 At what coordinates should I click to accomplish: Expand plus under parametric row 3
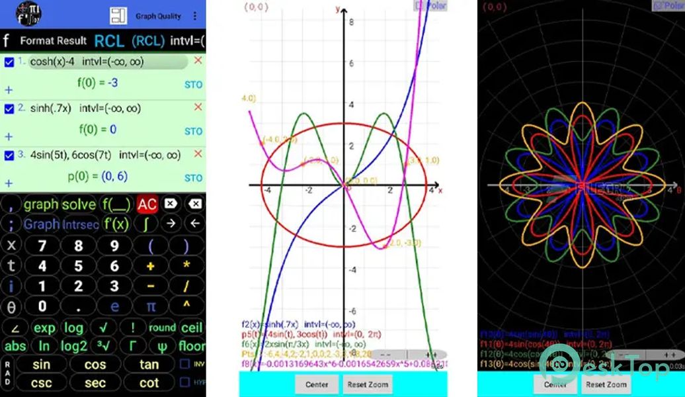tap(9, 184)
